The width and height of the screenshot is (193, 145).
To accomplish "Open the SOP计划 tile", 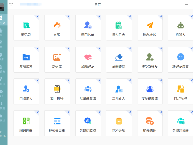I will 119,123.
